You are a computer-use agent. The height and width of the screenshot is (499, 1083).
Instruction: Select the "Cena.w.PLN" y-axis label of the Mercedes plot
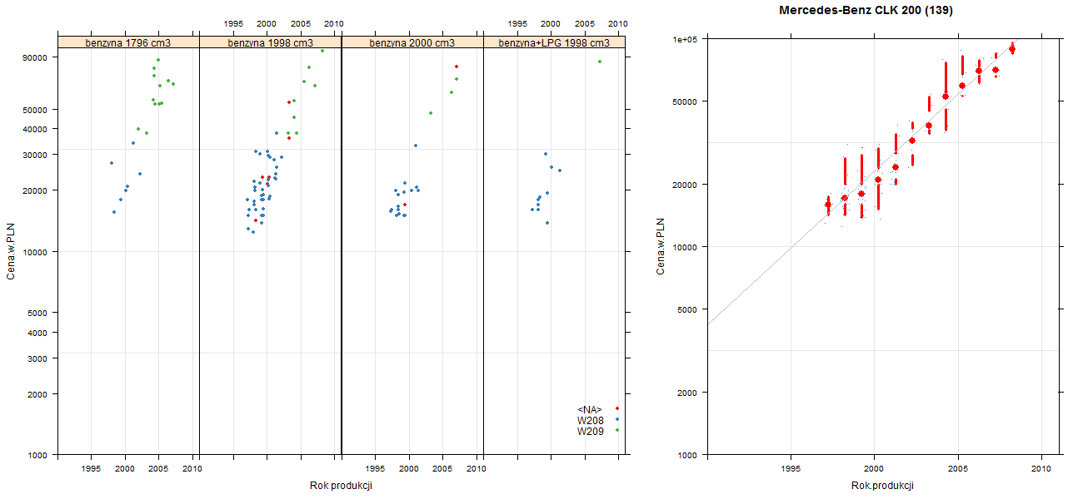pos(661,247)
